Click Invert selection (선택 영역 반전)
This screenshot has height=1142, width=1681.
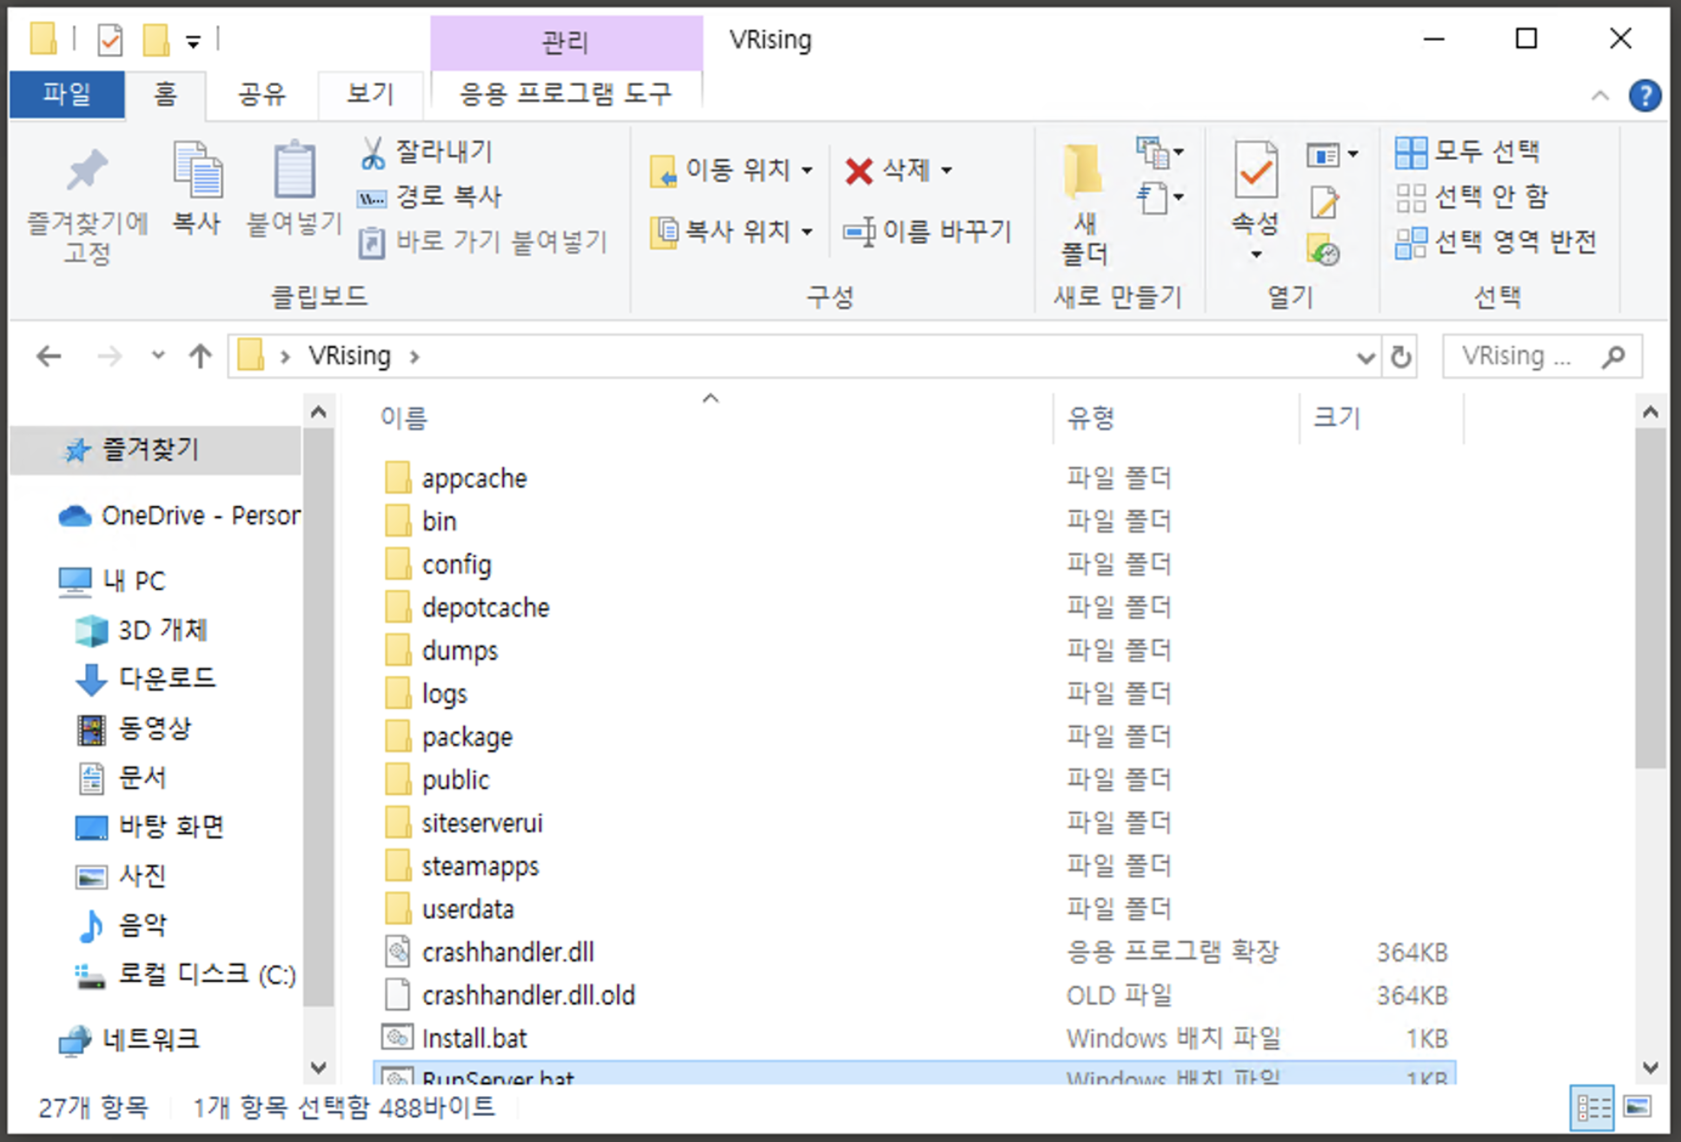(x=1497, y=242)
